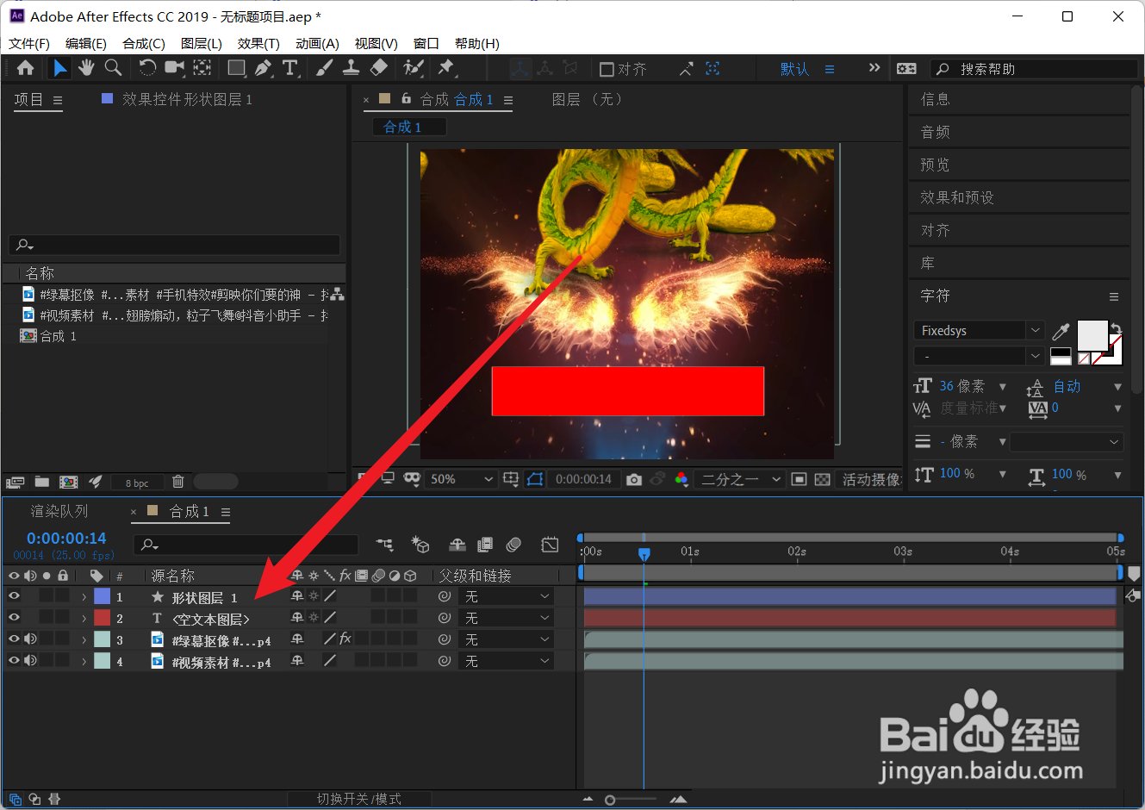
Task: Select the 默认 workspace
Action: tap(794, 69)
